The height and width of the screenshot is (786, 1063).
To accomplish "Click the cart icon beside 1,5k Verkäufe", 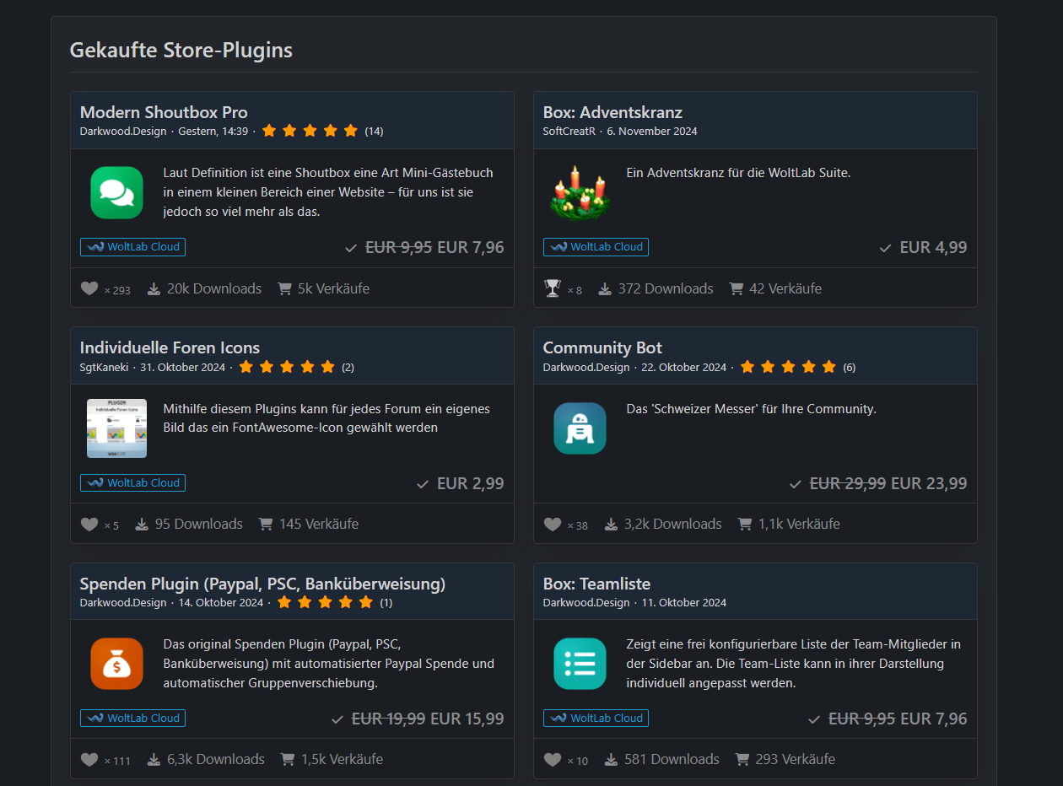I will click(x=288, y=760).
